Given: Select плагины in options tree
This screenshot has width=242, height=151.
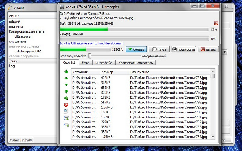Looking at the screenshot, I should point(16,27).
